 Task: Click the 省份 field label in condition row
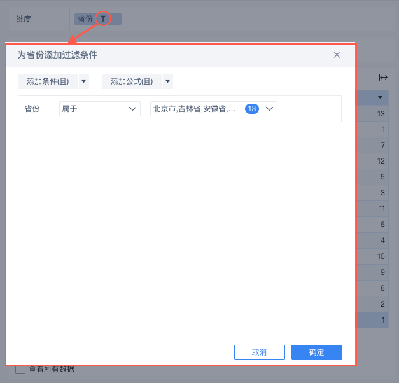[x=32, y=109]
